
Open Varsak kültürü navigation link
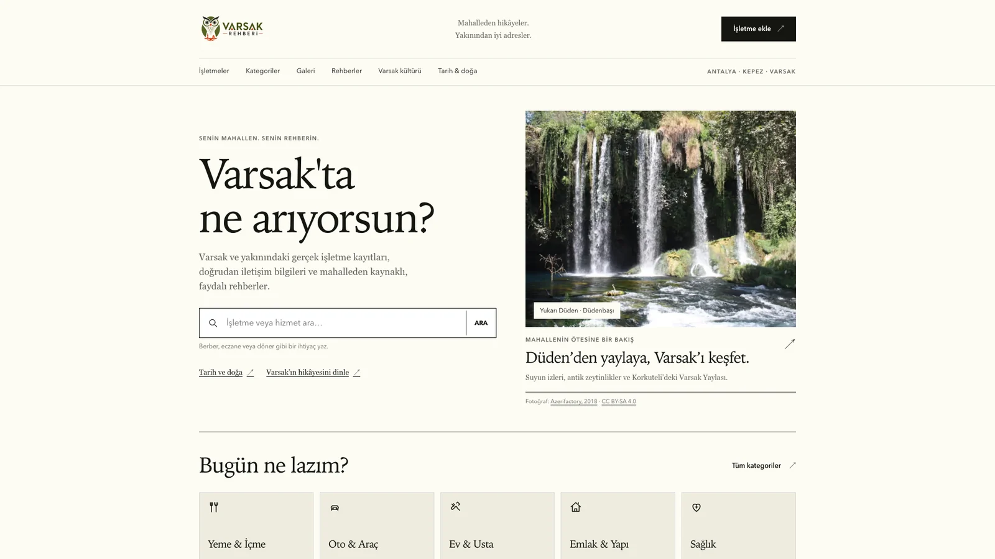coord(400,71)
